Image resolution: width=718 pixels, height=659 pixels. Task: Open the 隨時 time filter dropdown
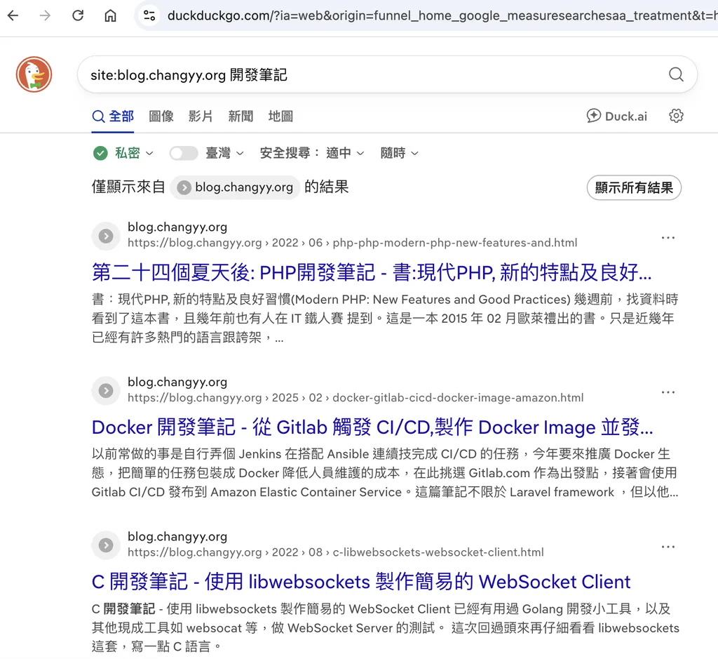pyautogui.click(x=399, y=153)
